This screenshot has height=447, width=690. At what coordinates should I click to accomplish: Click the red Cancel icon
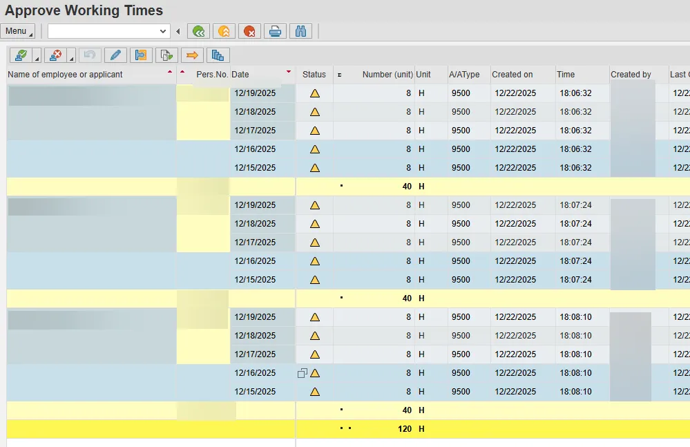click(249, 31)
